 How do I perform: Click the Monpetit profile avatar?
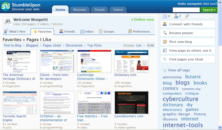8,21
